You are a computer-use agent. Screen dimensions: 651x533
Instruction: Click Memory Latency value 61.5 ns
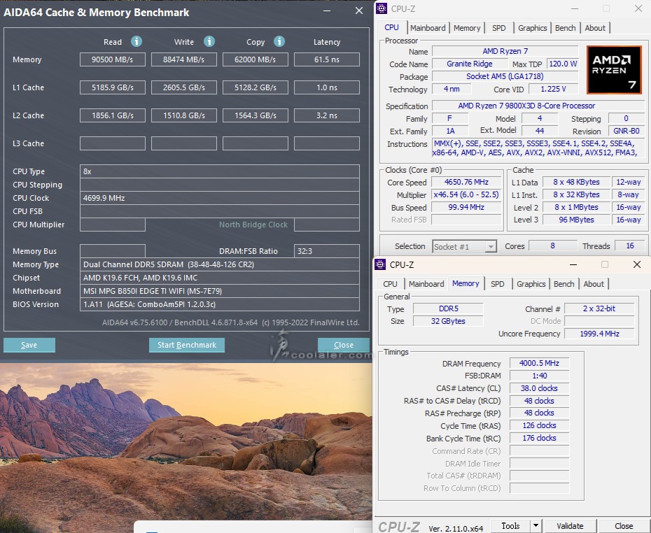(x=327, y=59)
